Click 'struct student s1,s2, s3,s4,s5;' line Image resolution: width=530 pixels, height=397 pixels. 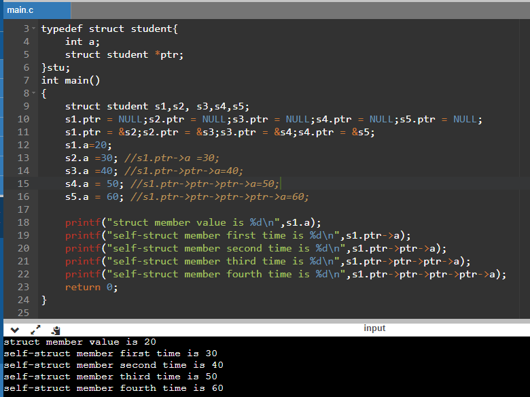[157, 106]
